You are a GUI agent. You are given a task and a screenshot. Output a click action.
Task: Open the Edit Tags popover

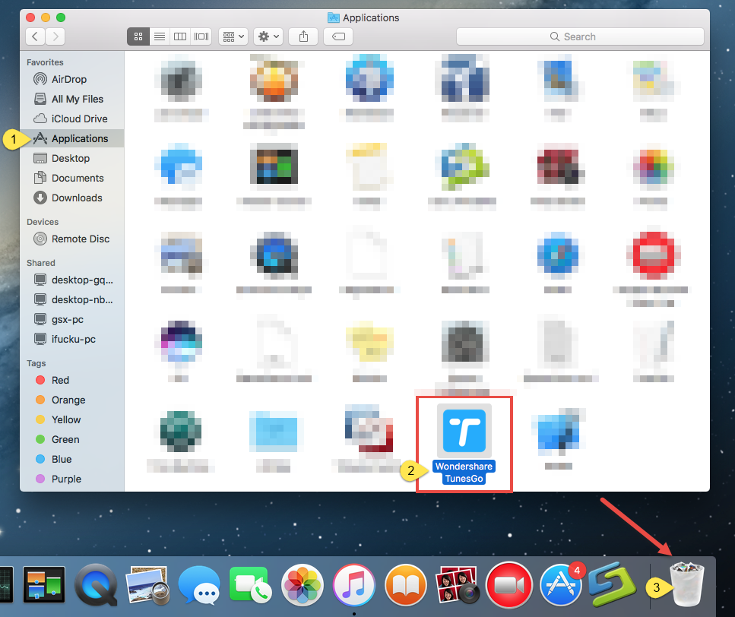(337, 36)
